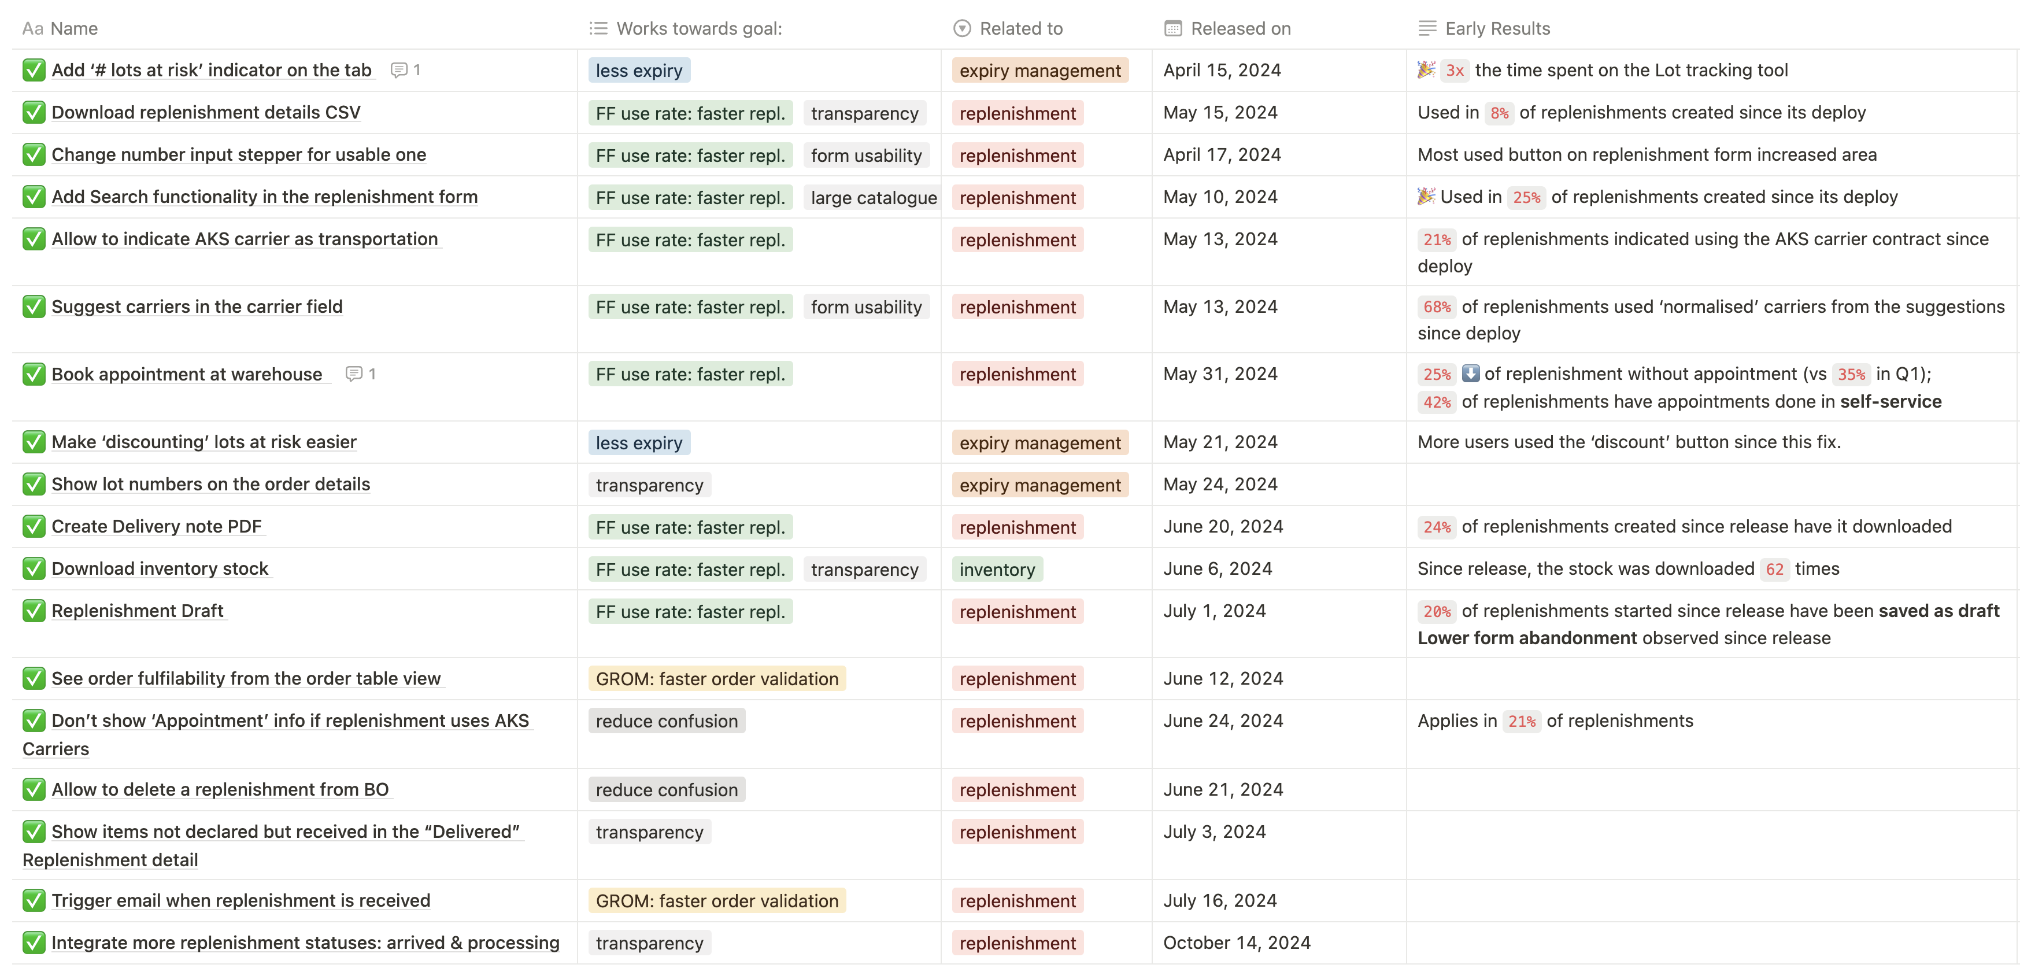This screenshot has height=968, width=2020.
Task: Click 'inventory' tag in Download inventory stock row
Action: pyautogui.click(x=997, y=570)
